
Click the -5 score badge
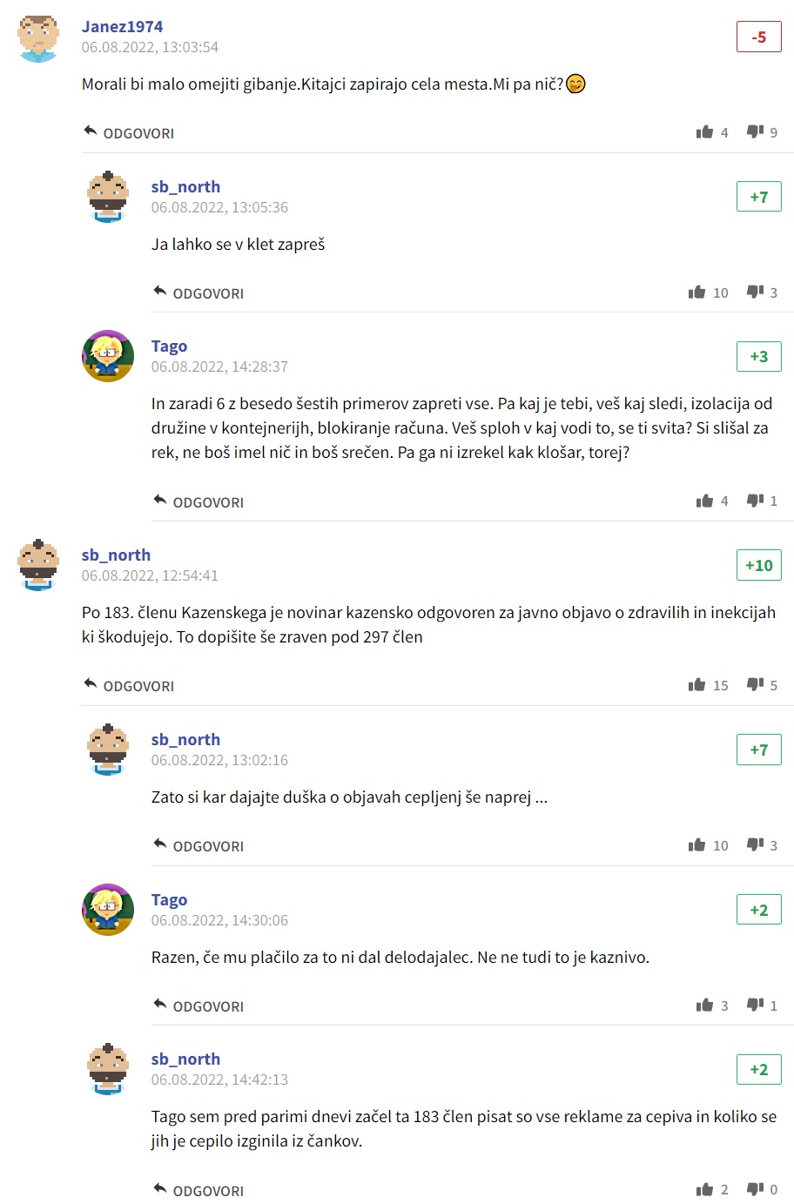759,37
